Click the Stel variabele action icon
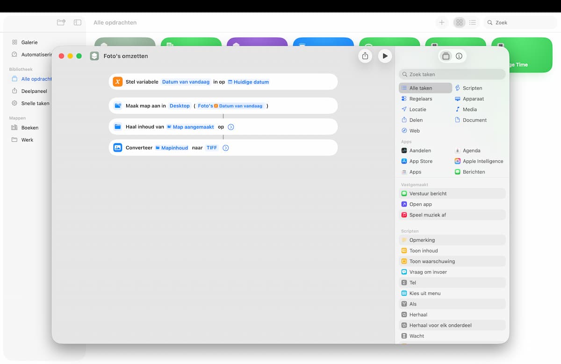This screenshot has width=561, height=364. 117,82
